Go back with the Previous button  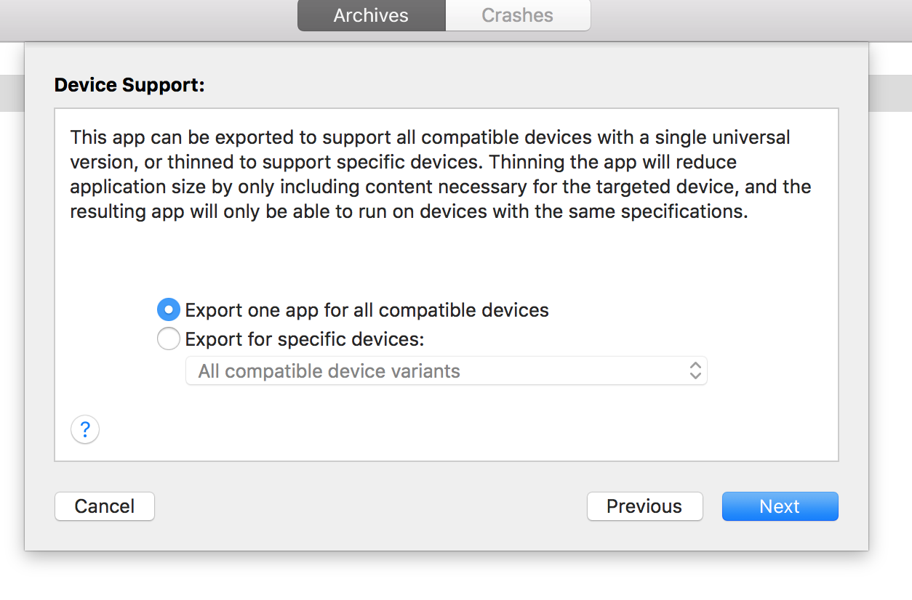[644, 506]
